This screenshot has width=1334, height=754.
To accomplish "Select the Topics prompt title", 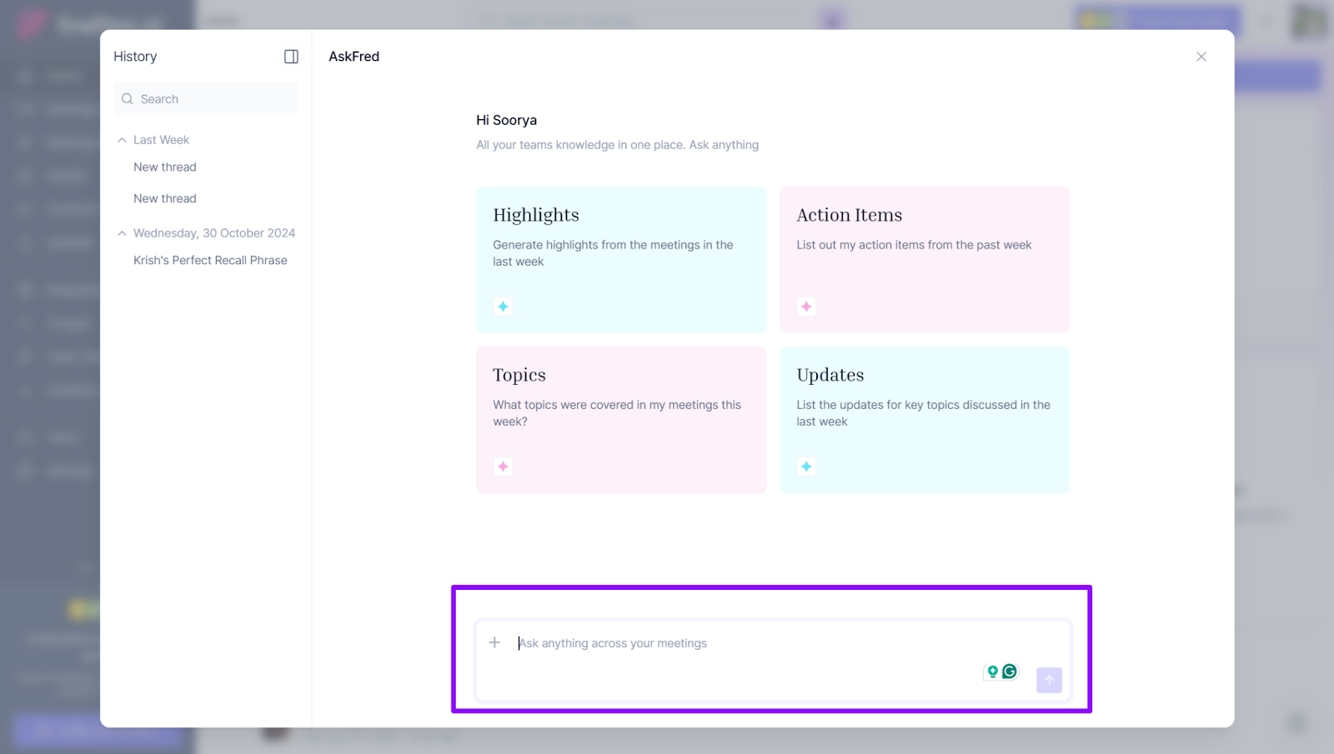I will [x=519, y=375].
